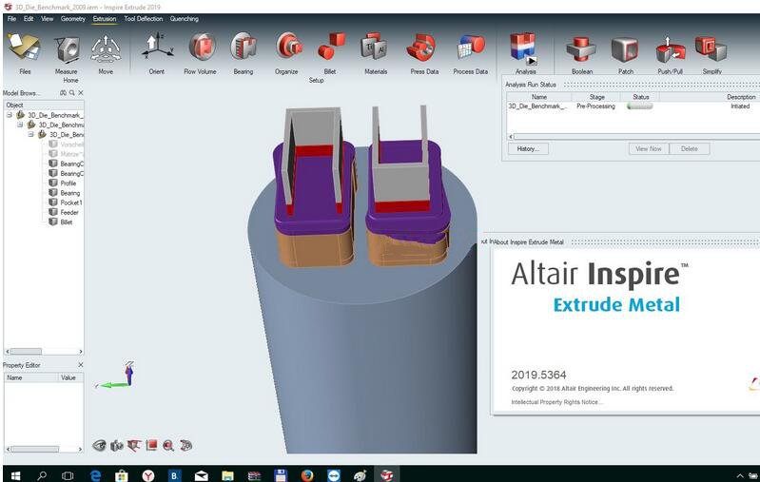Click the View Now button
The width and height of the screenshot is (760, 482).
tap(649, 148)
